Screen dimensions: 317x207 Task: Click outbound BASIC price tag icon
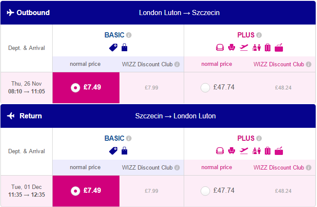click(113, 48)
